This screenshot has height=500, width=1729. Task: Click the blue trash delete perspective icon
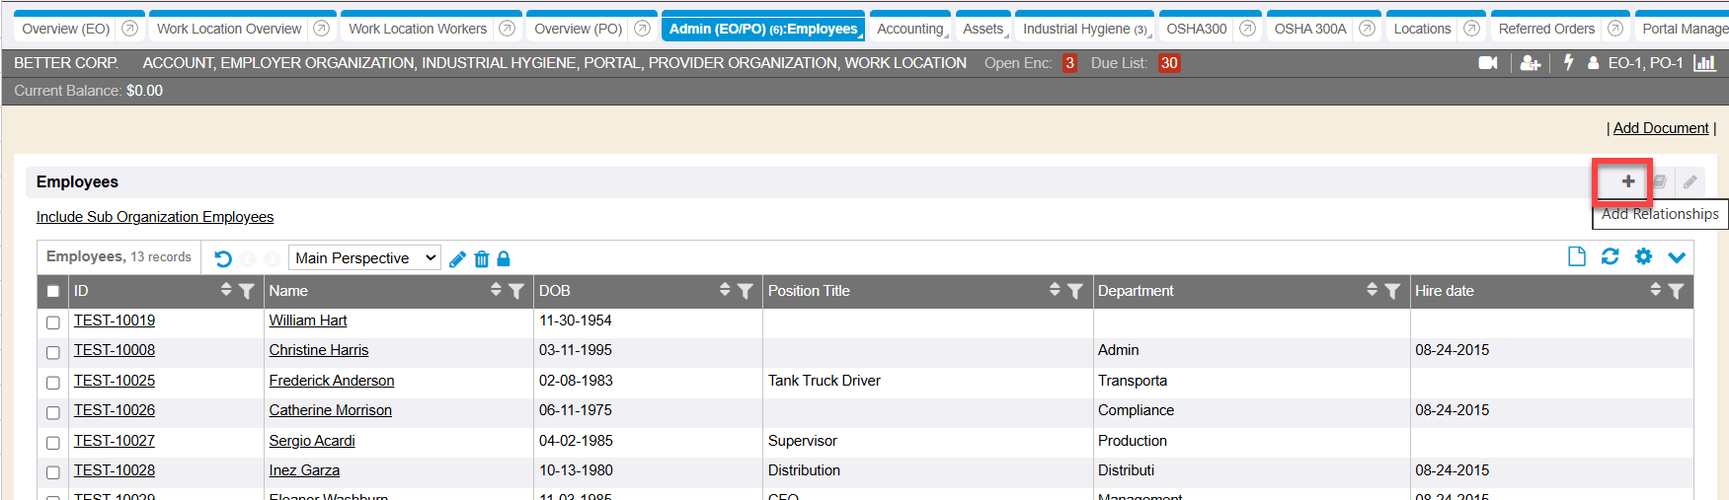pyautogui.click(x=482, y=259)
